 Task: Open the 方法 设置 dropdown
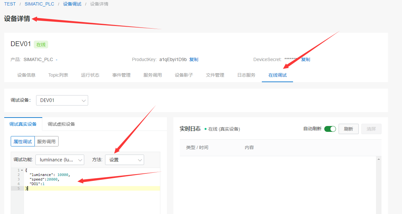[x=124, y=160]
